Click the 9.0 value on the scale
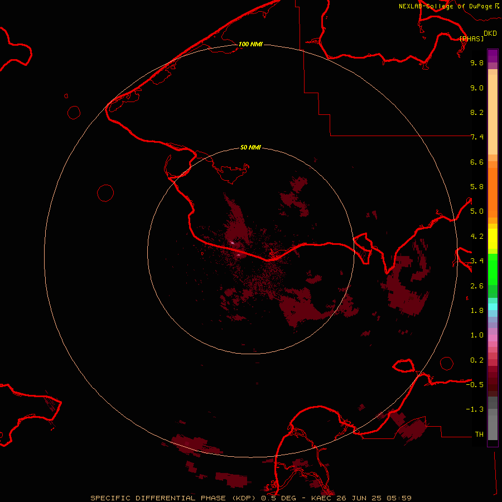 477,88
